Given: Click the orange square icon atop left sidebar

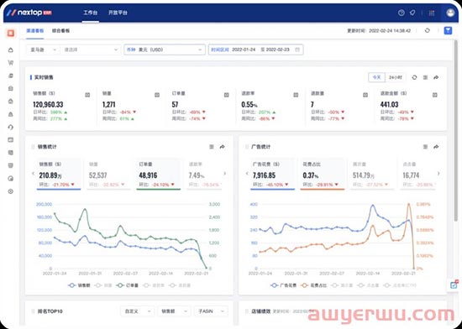Looking at the screenshot, I should (x=11, y=33).
